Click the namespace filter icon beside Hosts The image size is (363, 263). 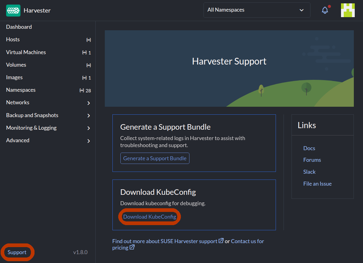coord(88,40)
